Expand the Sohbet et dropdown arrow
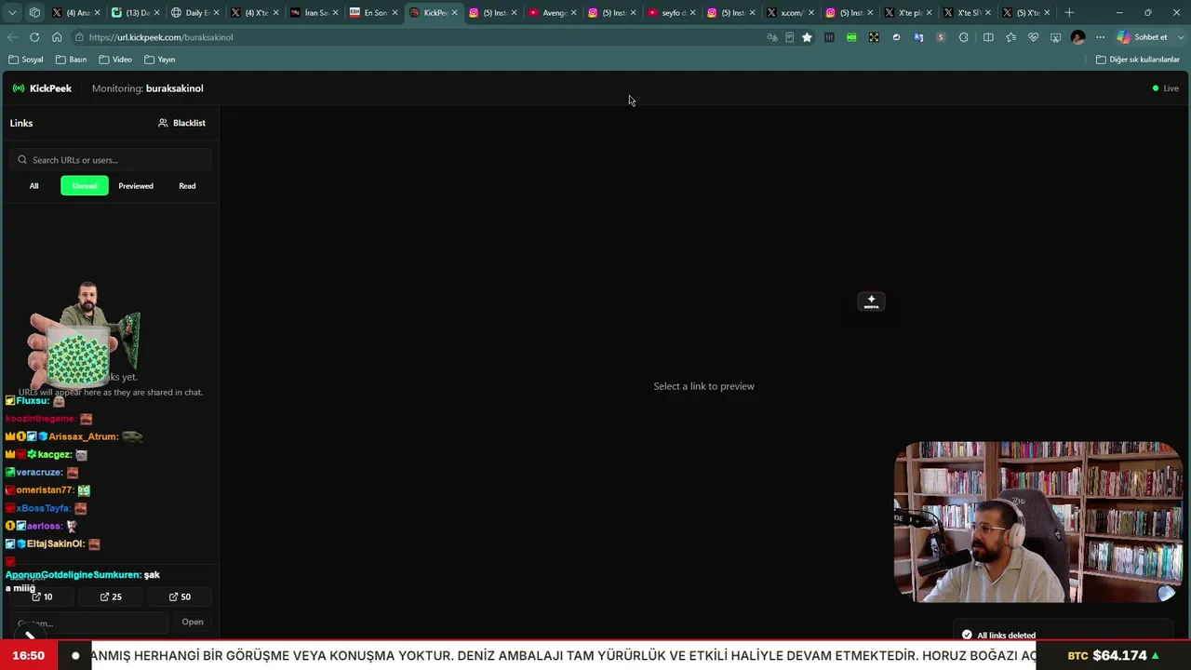 click(1181, 37)
